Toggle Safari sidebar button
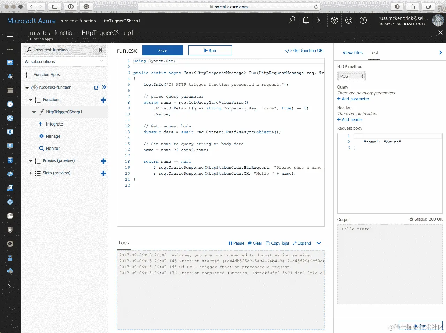The height and width of the screenshot is (333, 446). (55, 6)
